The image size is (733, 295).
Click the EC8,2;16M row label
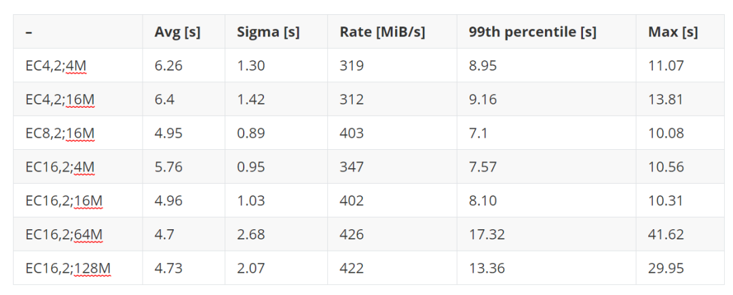pos(60,133)
